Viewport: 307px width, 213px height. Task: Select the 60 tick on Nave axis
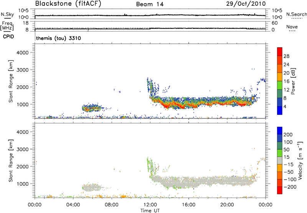click(274, 23)
